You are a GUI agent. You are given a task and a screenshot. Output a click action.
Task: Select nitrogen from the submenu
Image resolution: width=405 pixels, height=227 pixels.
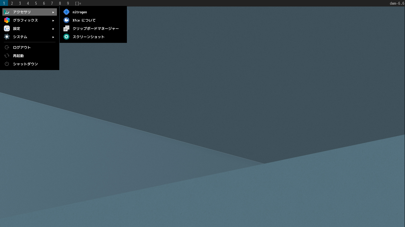coord(80,12)
